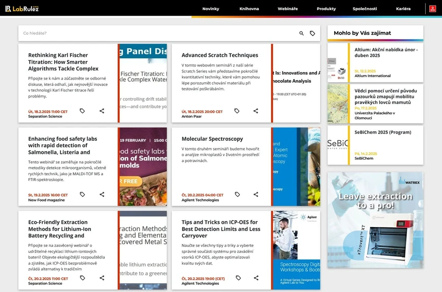
Task: Share the ICP-OES Tips and Tricks webinar
Action: point(256,278)
